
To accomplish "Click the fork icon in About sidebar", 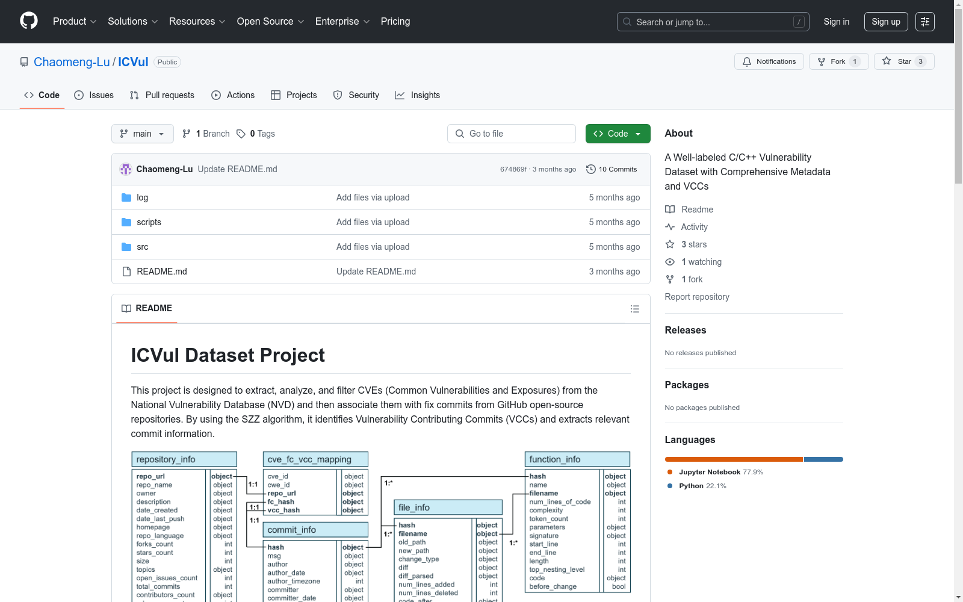I will tap(670, 279).
